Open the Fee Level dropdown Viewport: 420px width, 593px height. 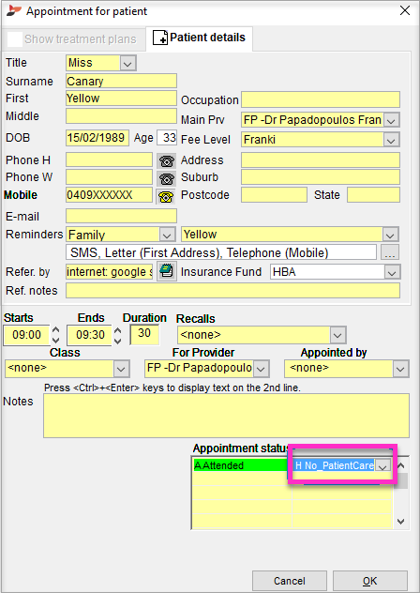pyautogui.click(x=391, y=140)
